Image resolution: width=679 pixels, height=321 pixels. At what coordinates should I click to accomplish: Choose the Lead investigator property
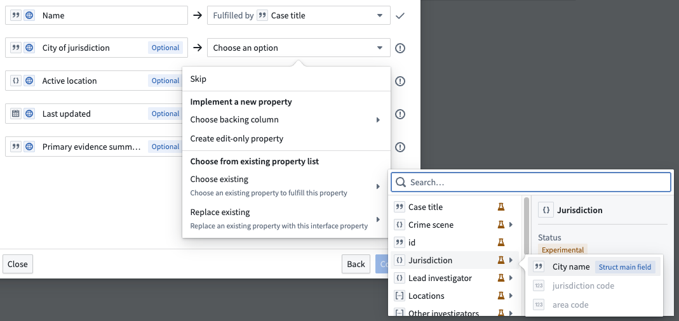point(456,278)
